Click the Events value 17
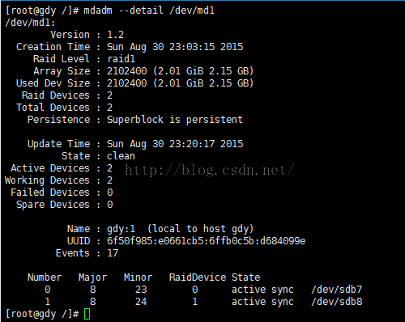The height and width of the screenshot is (322, 405). pyautogui.click(x=113, y=253)
